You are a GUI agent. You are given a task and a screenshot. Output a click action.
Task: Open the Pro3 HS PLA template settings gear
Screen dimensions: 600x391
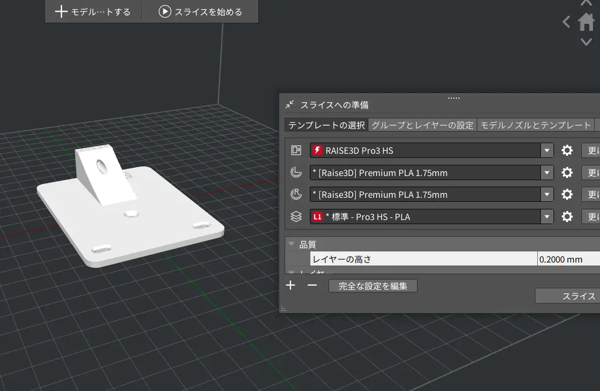pos(567,217)
